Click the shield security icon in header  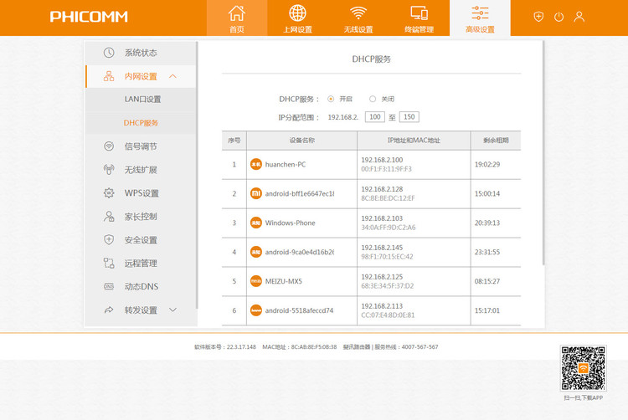click(538, 17)
